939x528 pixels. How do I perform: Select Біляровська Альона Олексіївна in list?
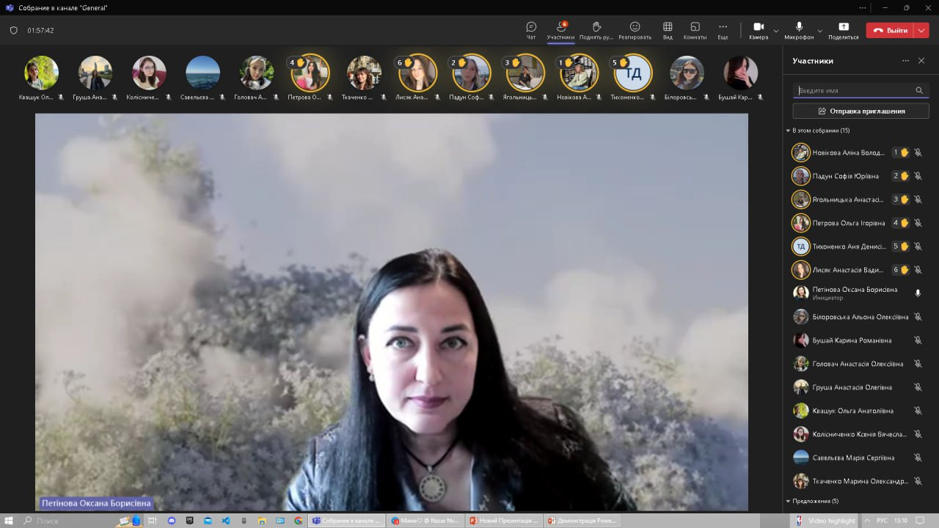pyautogui.click(x=858, y=317)
